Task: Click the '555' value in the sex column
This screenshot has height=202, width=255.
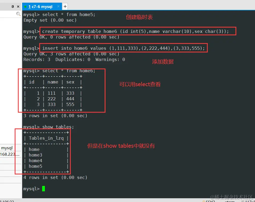Action: click(70, 104)
